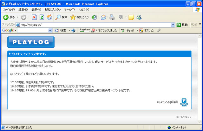This screenshot has height=131, width=203.
Task: Click the Internet zone globe in status bar
Action: point(169,128)
